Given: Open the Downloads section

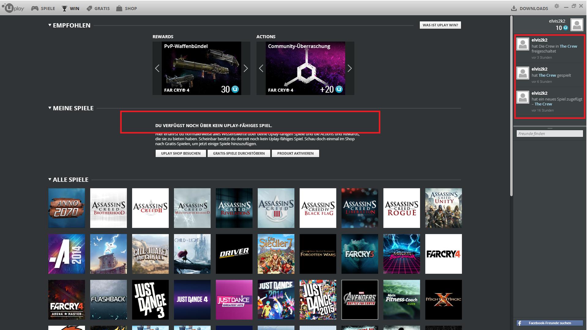Looking at the screenshot, I should point(529,8).
